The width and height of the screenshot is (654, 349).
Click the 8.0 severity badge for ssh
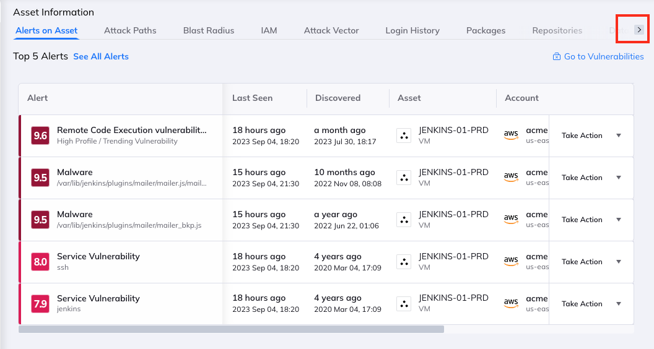pyautogui.click(x=40, y=262)
